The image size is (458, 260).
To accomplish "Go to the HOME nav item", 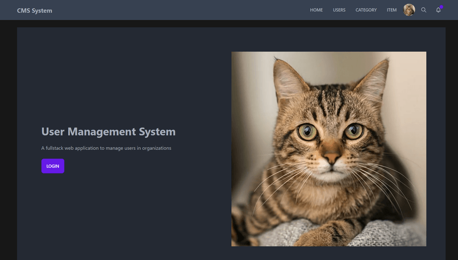I will (x=316, y=10).
